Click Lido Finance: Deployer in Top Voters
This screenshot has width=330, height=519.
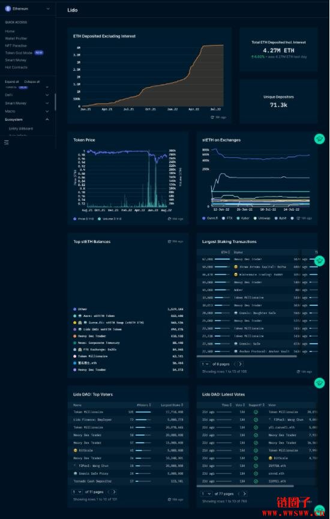92,419
